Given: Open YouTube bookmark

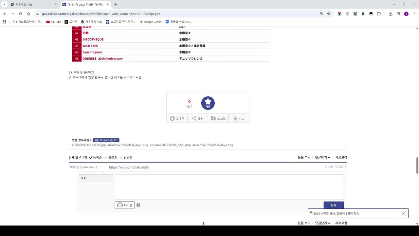Looking at the screenshot, I should coord(54,22).
